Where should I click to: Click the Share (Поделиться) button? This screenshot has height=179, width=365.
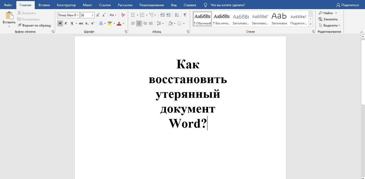(x=348, y=5)
